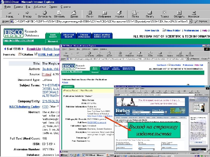Viewport: 210px width, 157px height.
Task: Click the Refresh (Обновить) icon in main toolbar
Action: (59, 14)
